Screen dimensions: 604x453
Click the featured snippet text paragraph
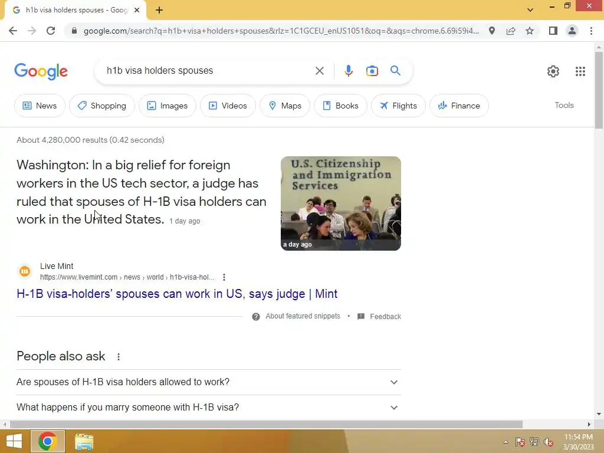point(142,192)
